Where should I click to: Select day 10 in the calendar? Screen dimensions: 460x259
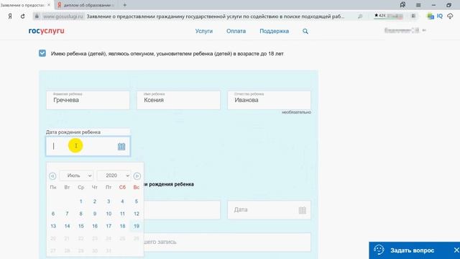pyautogui.click(x=109, y=214)
